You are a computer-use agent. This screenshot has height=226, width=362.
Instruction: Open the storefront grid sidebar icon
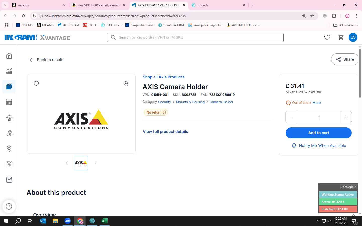(x=9, y=102)
